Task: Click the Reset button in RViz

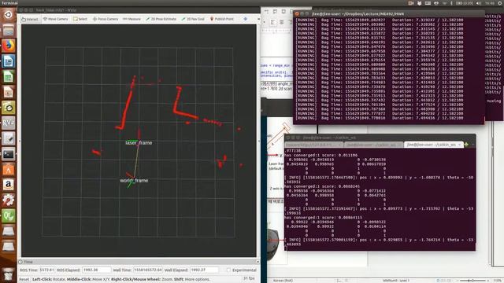Action: click(24, 279)
